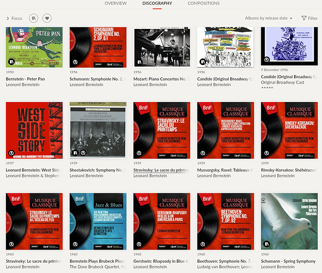Image resolution: width=322 pixels, height=273 pixels.
Task: Open Shostakovich: Symphony No. 5 title
Action: [x=98, y=170]
